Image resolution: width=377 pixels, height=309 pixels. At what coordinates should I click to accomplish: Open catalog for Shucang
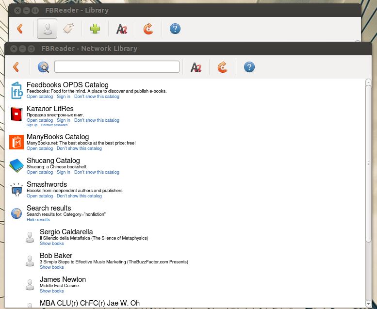40,172
